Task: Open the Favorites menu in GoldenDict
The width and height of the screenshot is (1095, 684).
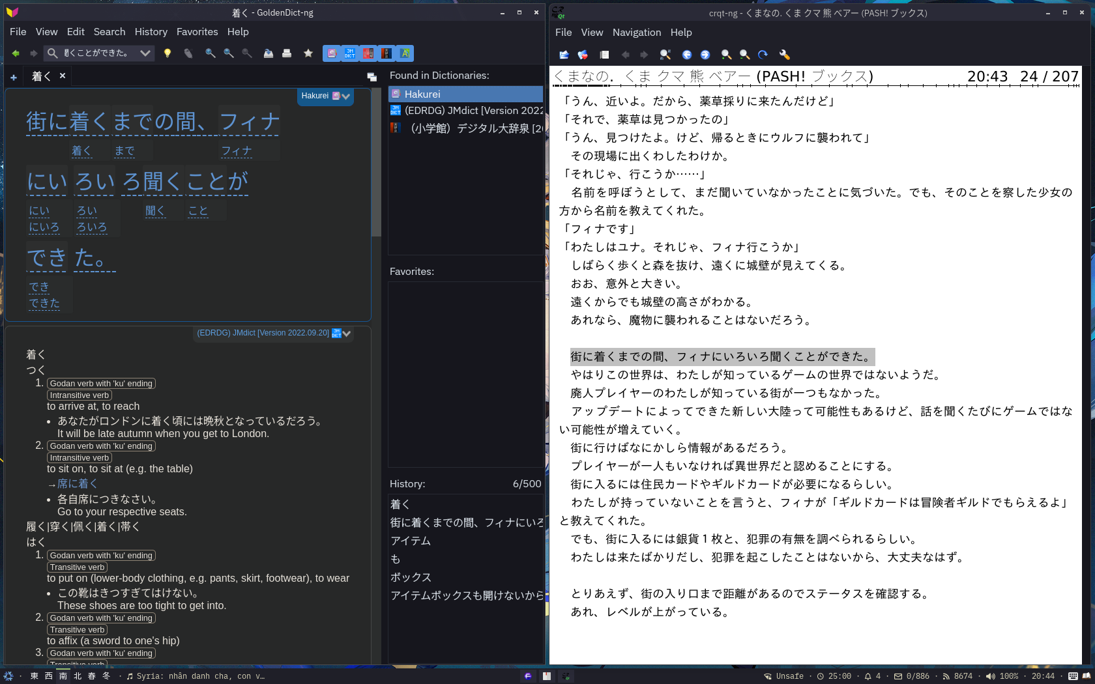Action: click(197, 32)
